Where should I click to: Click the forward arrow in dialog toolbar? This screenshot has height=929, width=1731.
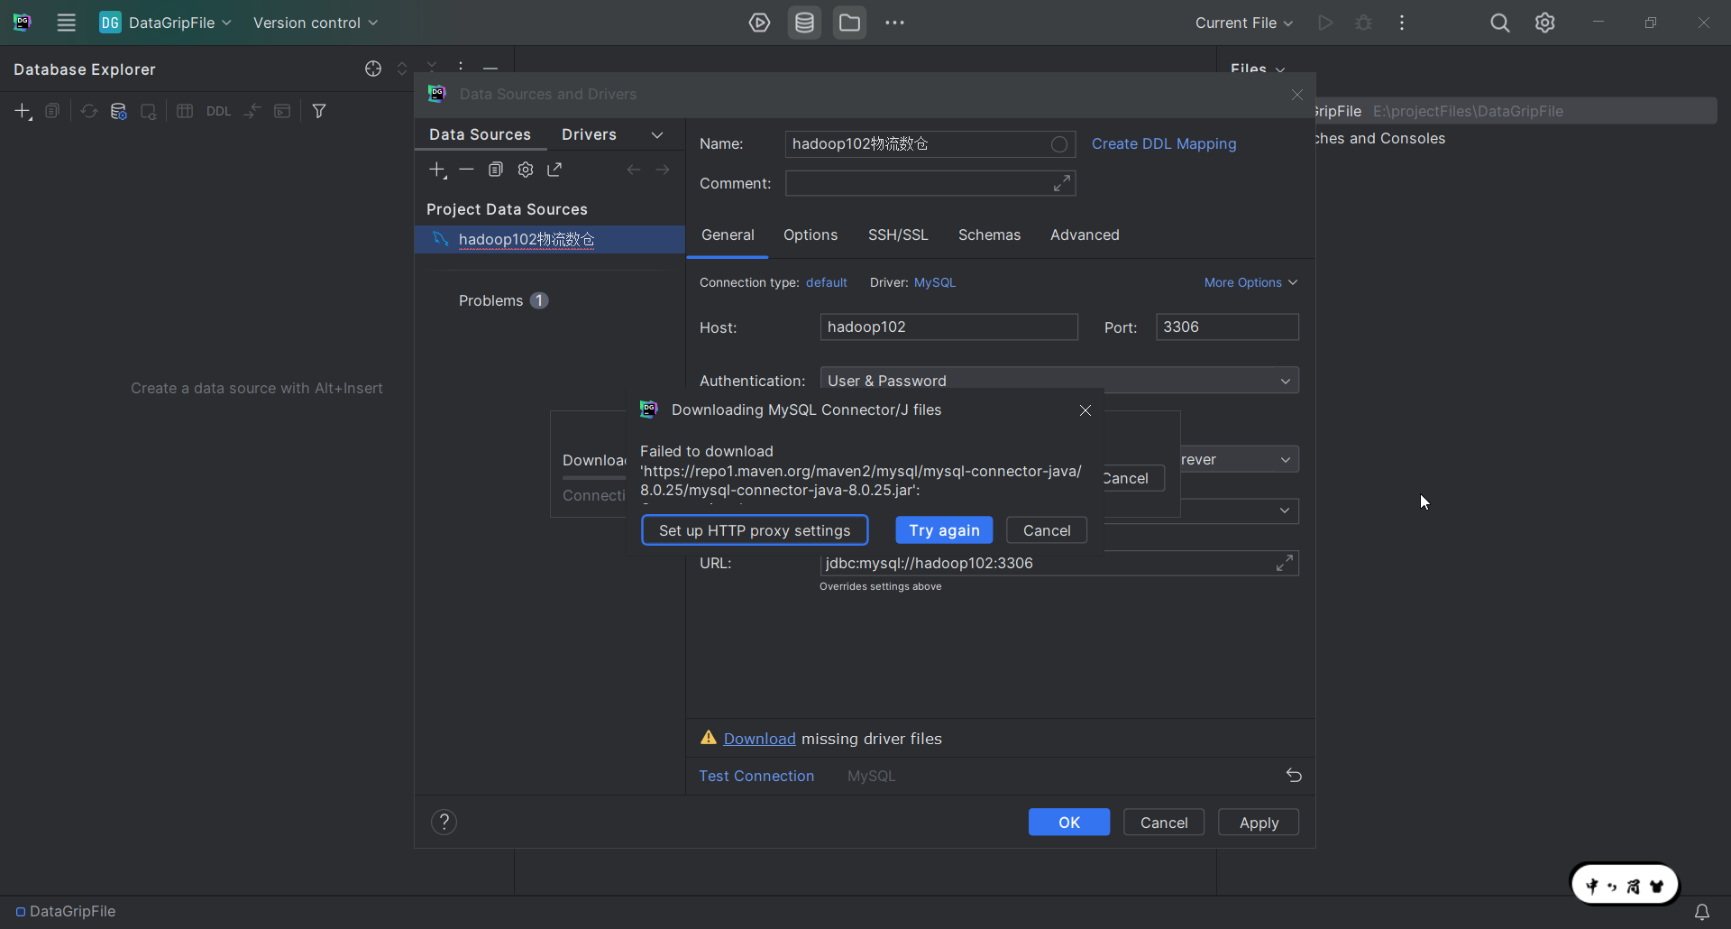pyautogui.click(x=663, y=170)
